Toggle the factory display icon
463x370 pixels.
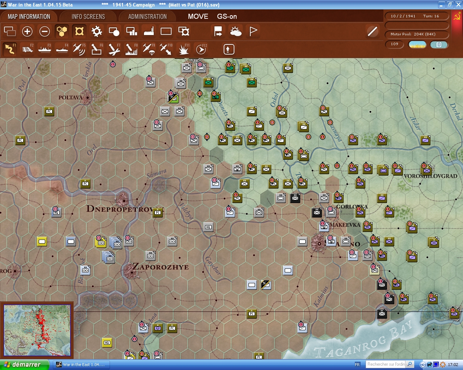[149, 31]
